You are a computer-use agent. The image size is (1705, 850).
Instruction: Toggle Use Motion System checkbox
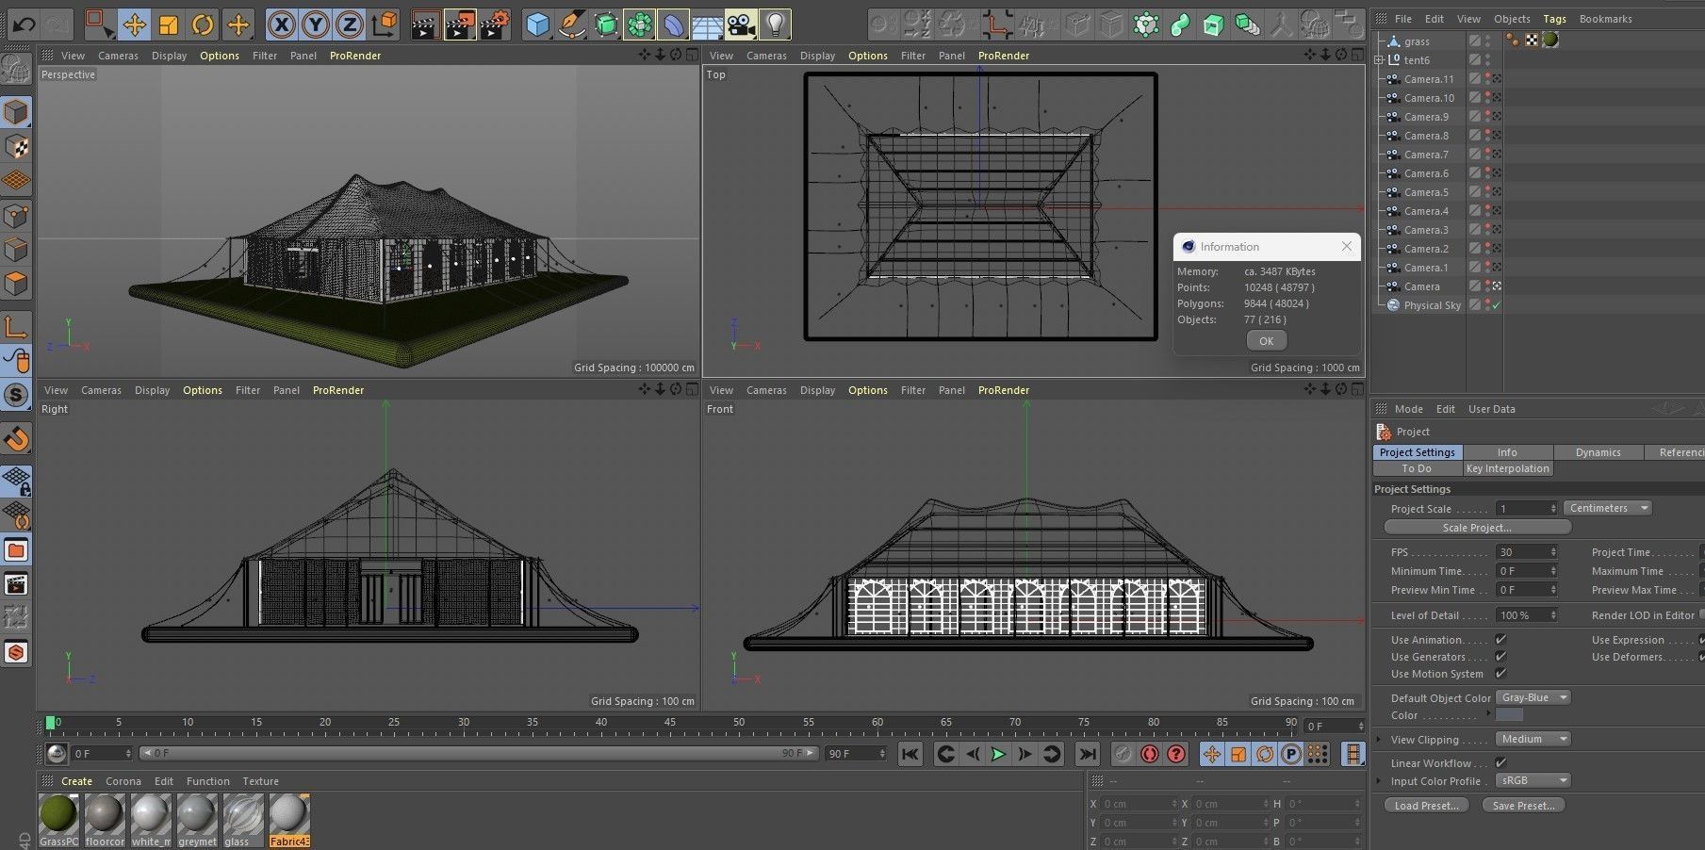(1500, 674)
